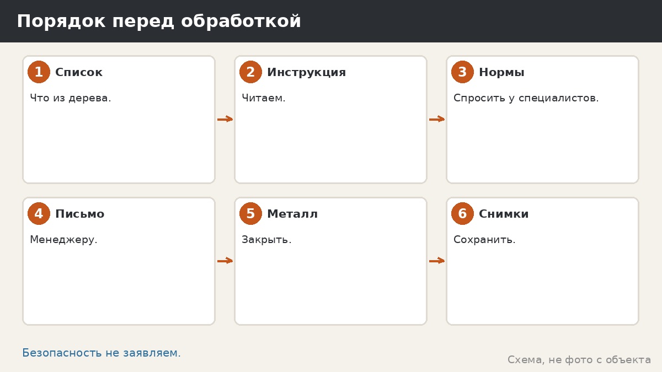The image size is (662, 372).
Task: Click the card heading "Снимки"
Action: tap(504, 214)
